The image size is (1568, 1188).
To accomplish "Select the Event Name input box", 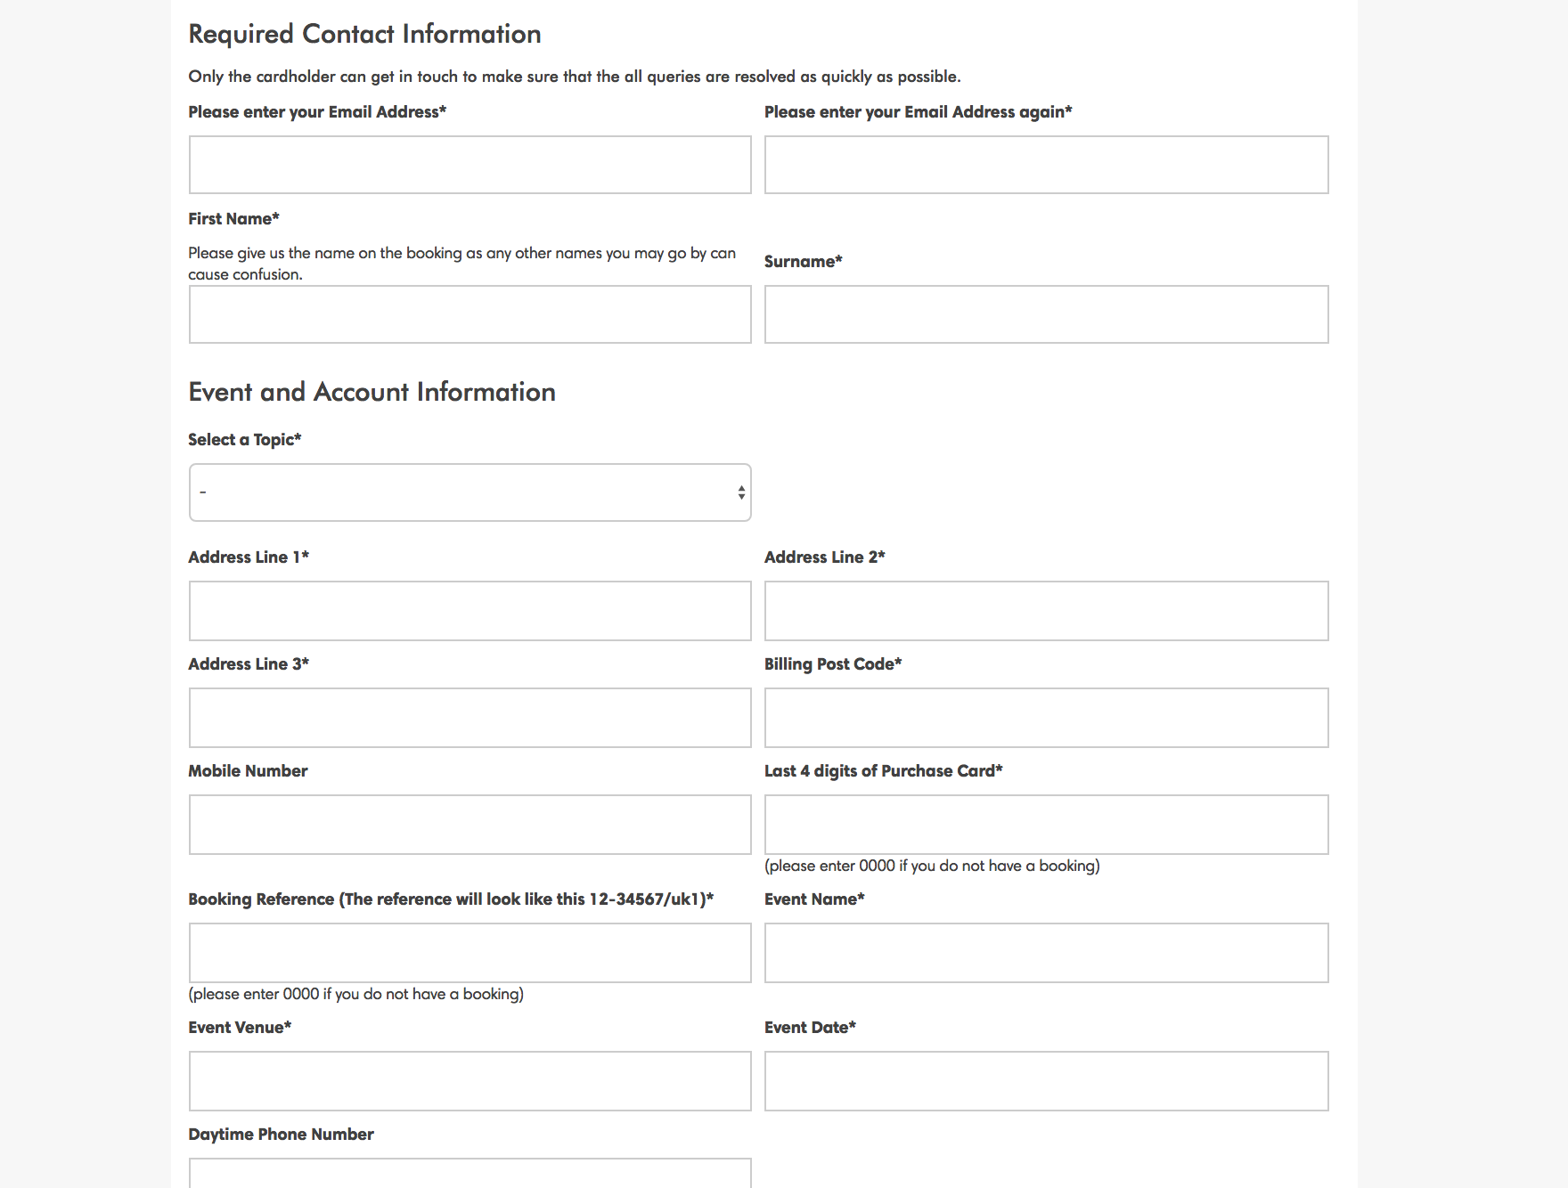I will click(x=1046, y=953).
